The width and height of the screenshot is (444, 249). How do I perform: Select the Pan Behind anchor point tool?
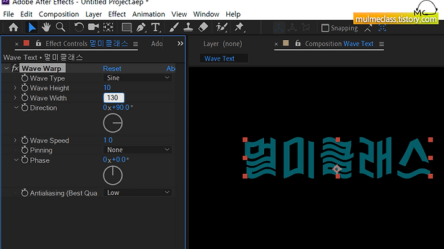tap(108, 28)
